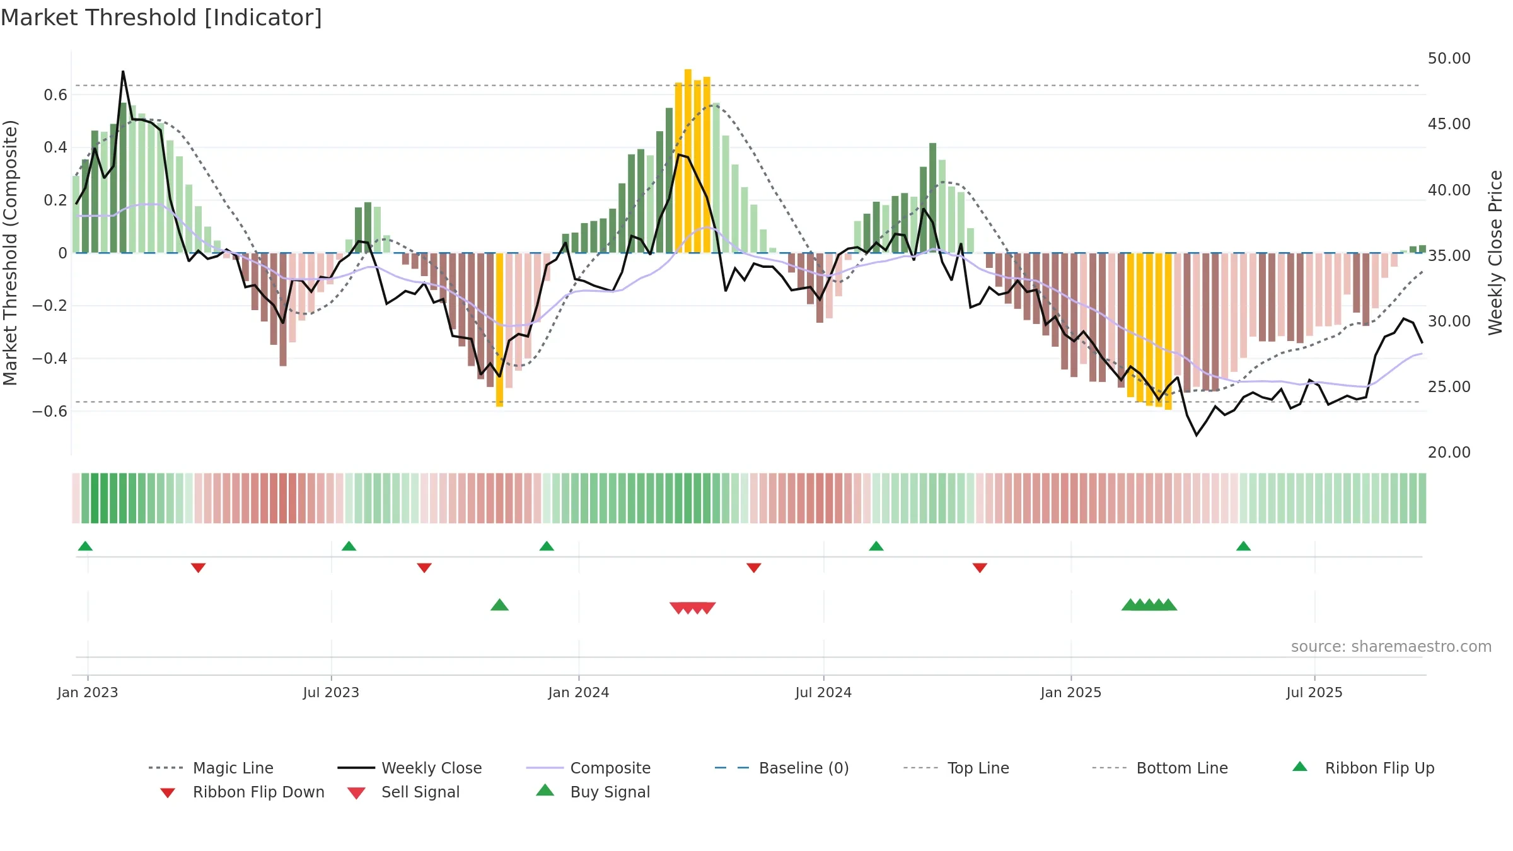
Task: Click the ribbon flip up triangle near Dec 2023
Action: click(x=547, y=546)
